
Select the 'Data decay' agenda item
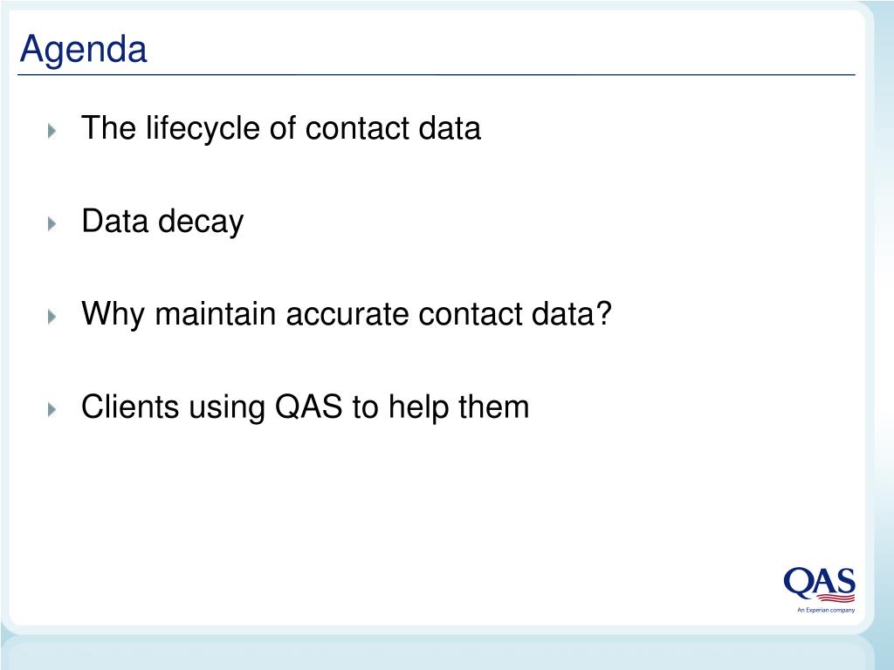point(162,222)
